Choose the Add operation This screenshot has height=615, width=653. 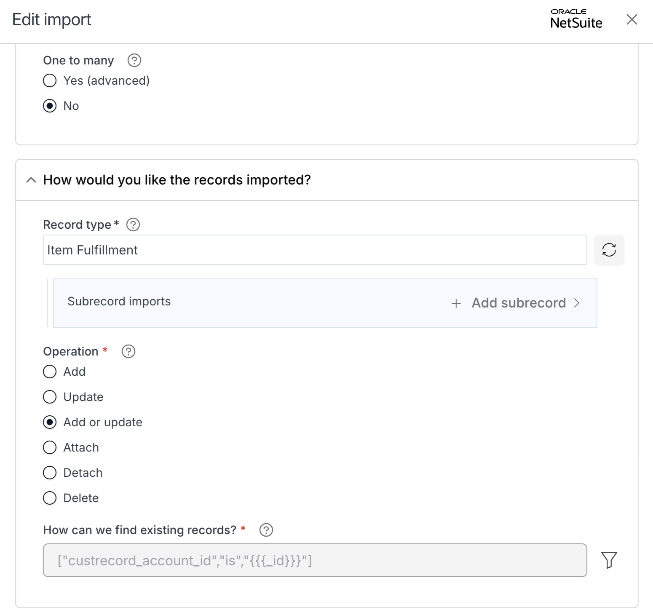(x=50, y=372)
